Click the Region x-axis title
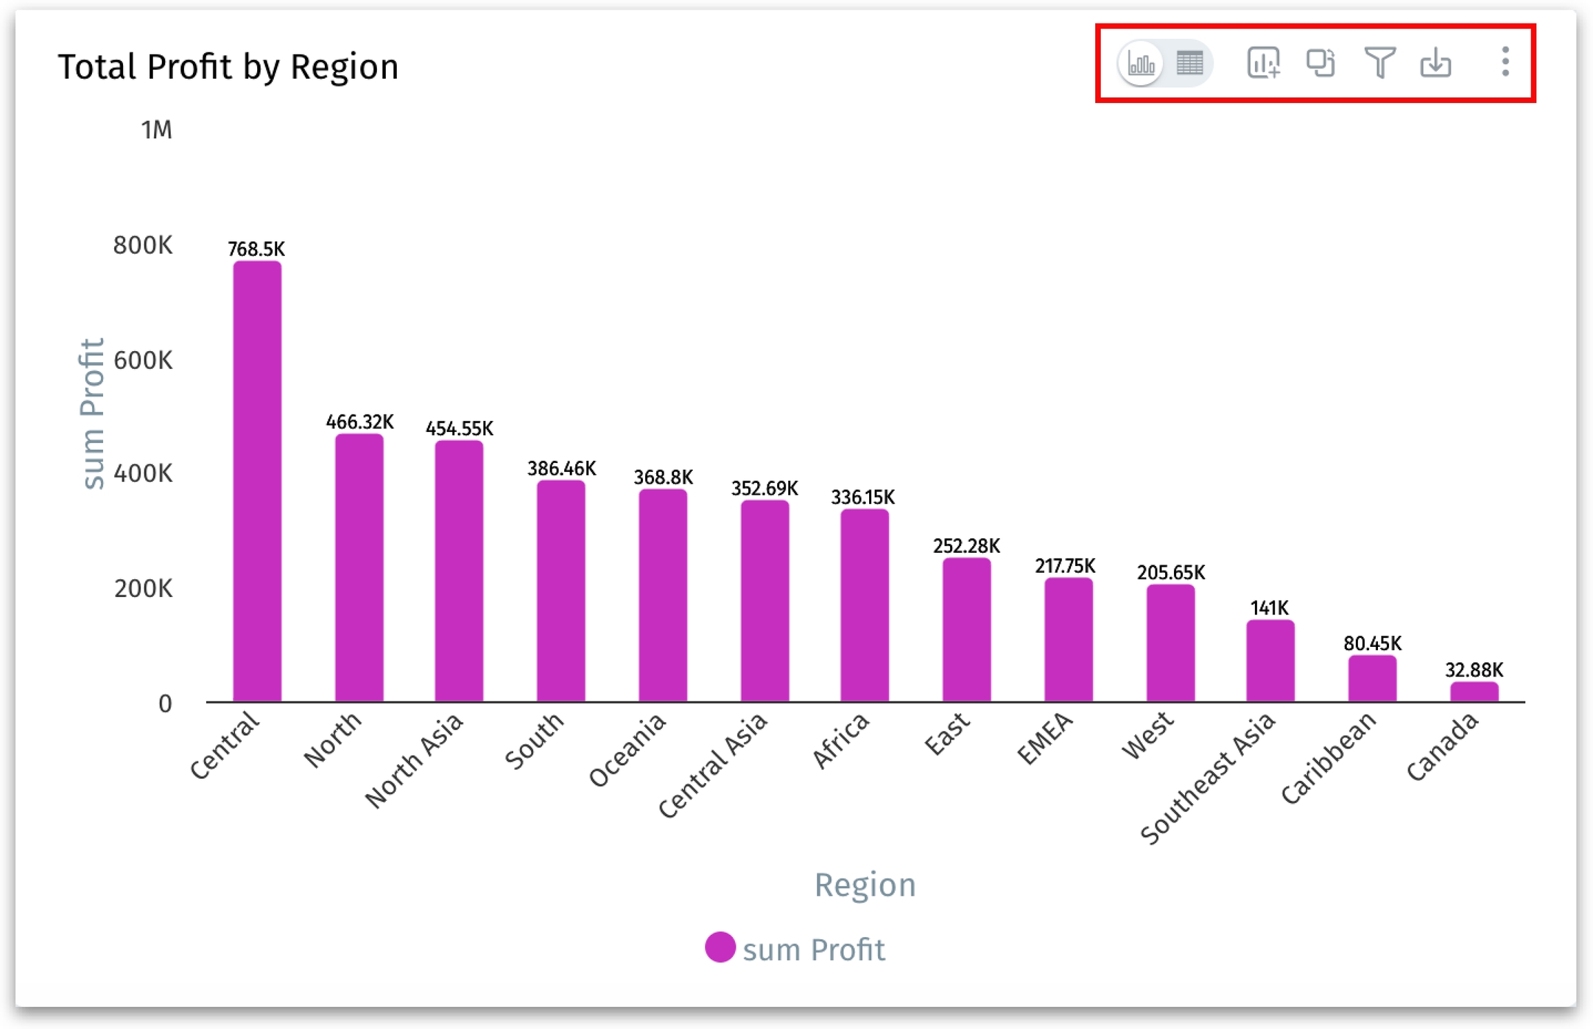This screenshot has width=1593, height=1029. pos(864,885)
